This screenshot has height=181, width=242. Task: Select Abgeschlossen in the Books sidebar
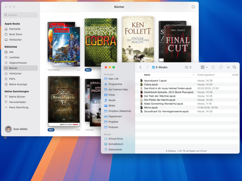click(x=18, y=63)
